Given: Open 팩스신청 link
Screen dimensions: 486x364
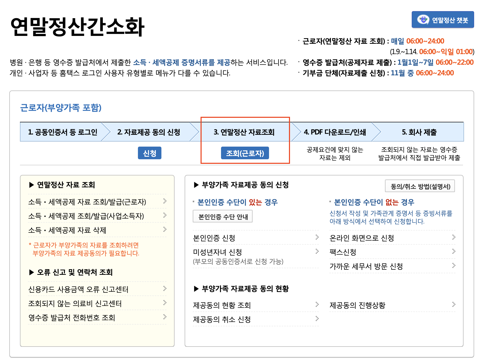Looking at the screenshot, I should pos(343,252).
